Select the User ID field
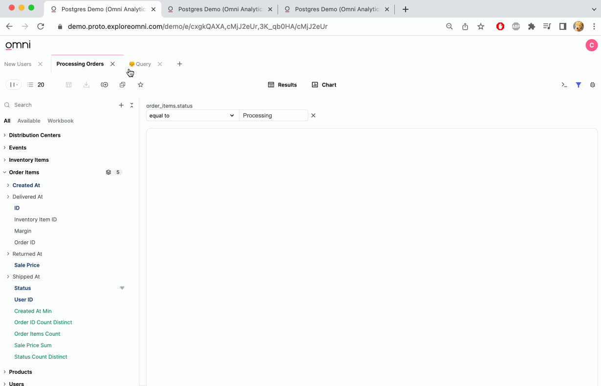The width and height of the screenshot is (601, 386). coord(23,300)
